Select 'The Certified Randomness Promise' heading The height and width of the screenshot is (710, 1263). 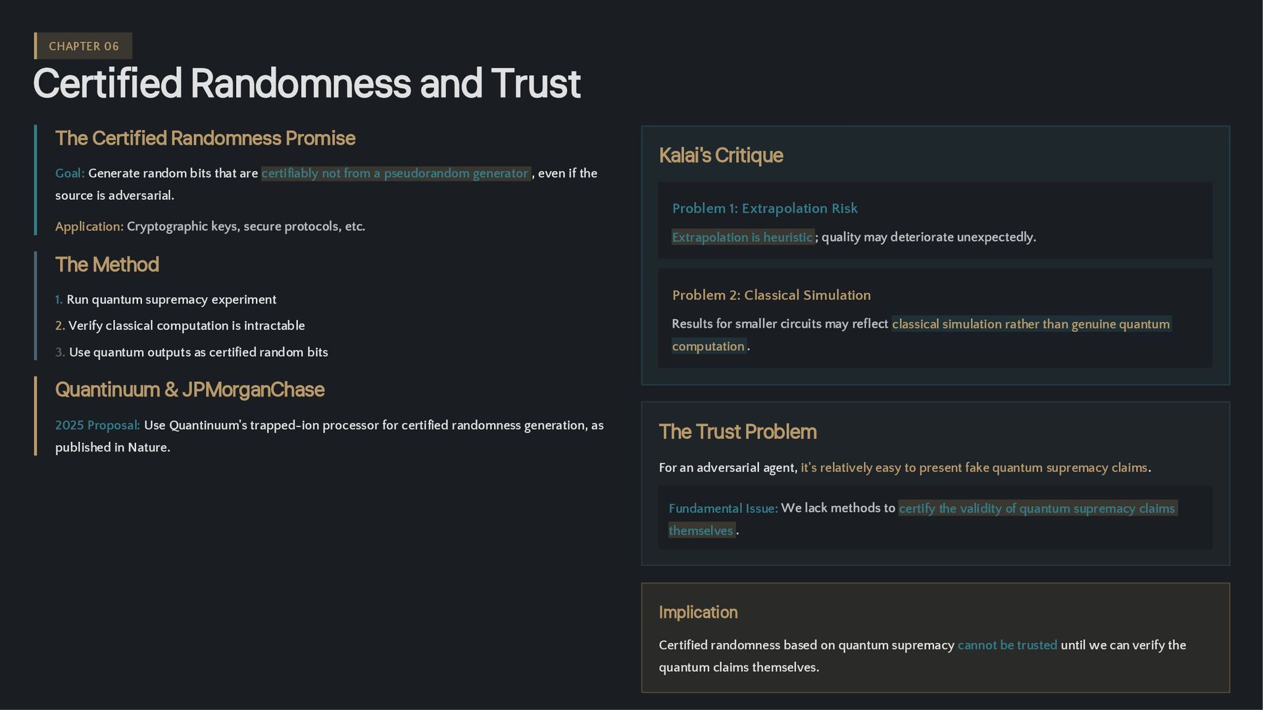[x=205, y=138]
